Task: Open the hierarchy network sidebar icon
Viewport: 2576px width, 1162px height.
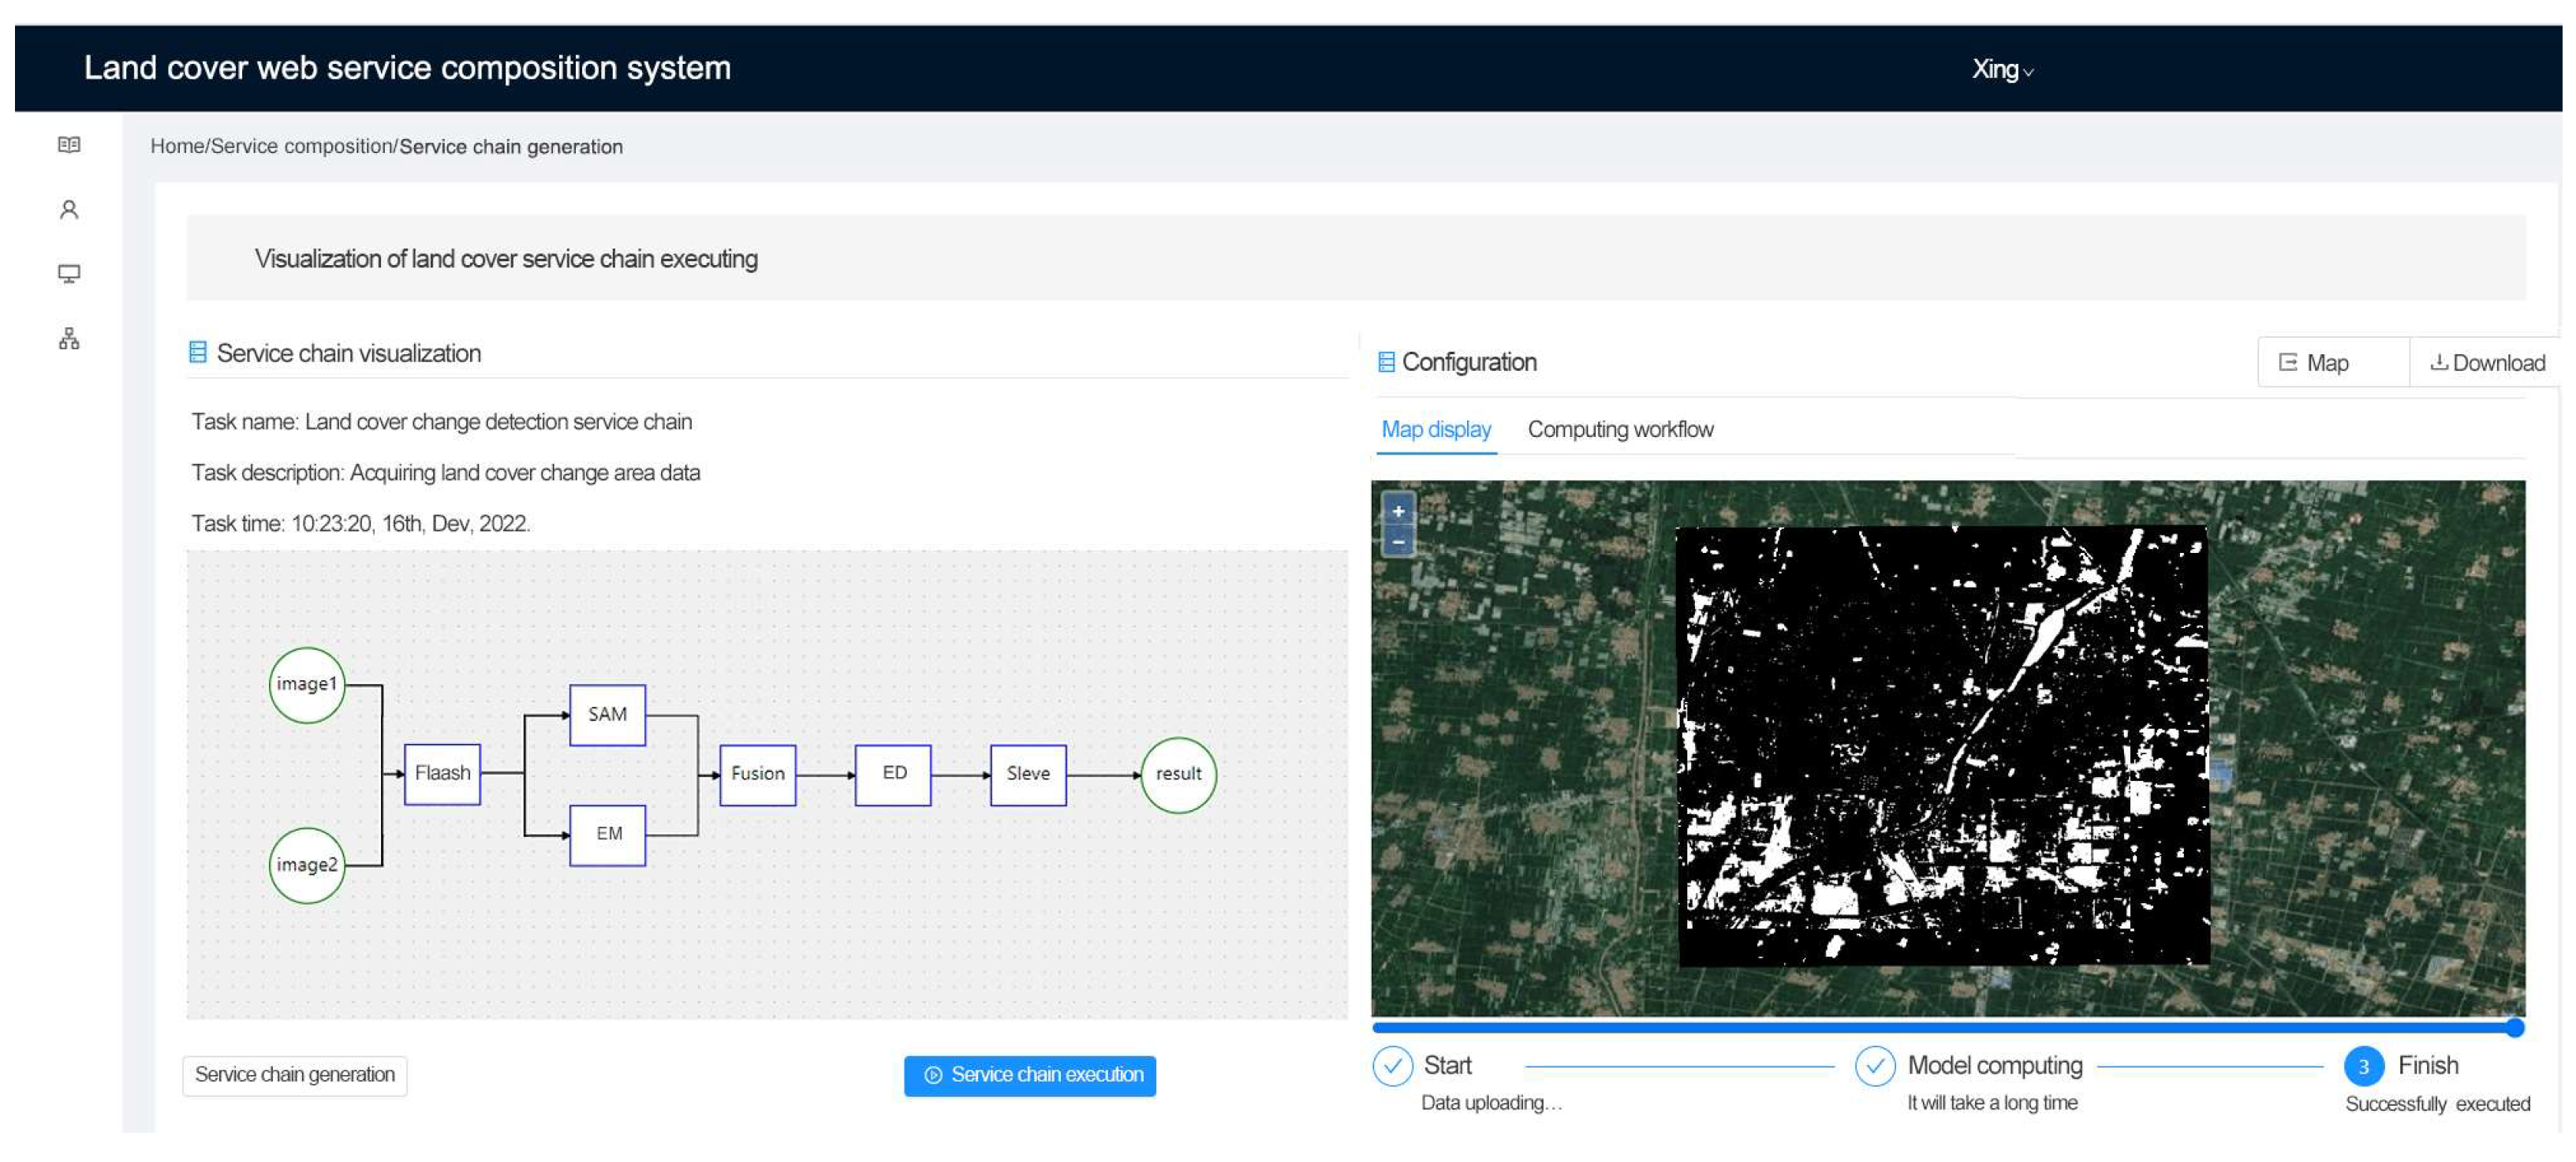Action: 69,339
